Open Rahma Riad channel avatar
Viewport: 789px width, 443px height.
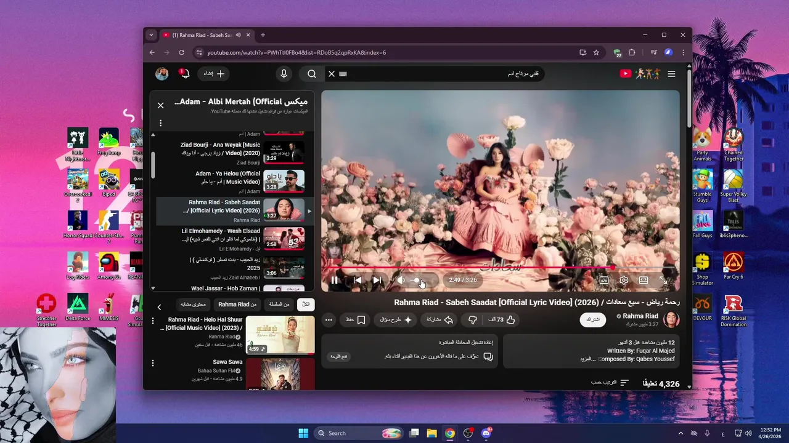[x=671, y=319]
